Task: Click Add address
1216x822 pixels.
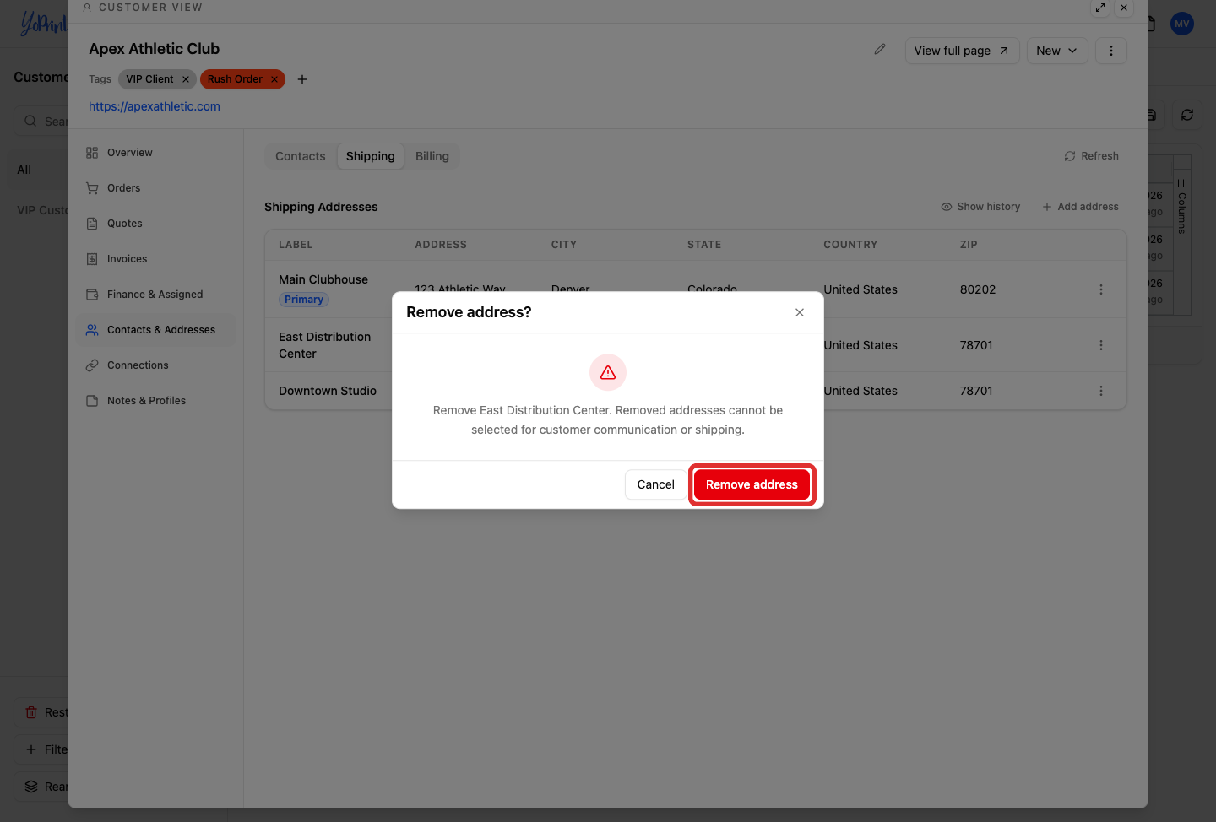Action: click(x=1080, y=207)
